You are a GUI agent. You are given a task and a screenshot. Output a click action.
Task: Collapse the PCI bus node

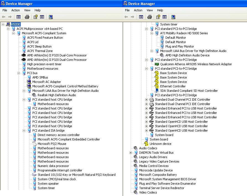(19, 73)
